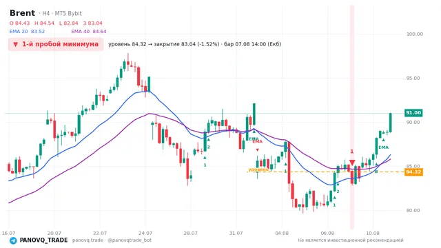The image size is (441, 248).
Task: Click the 95.00 price axis label
Action: (413, 78)
